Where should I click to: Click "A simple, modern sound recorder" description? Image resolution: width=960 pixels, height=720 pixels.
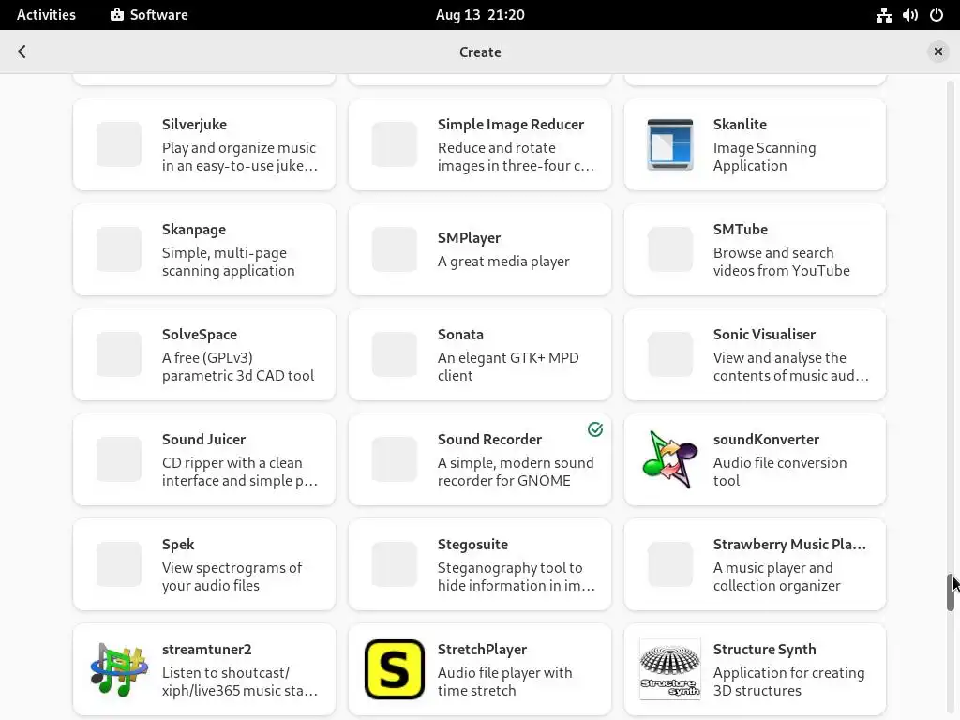[516, 472]
